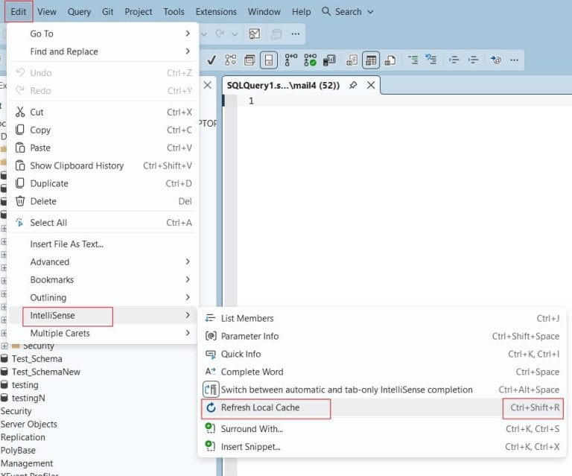Open SQL editor toolbar overflow options

click(515, 60)
